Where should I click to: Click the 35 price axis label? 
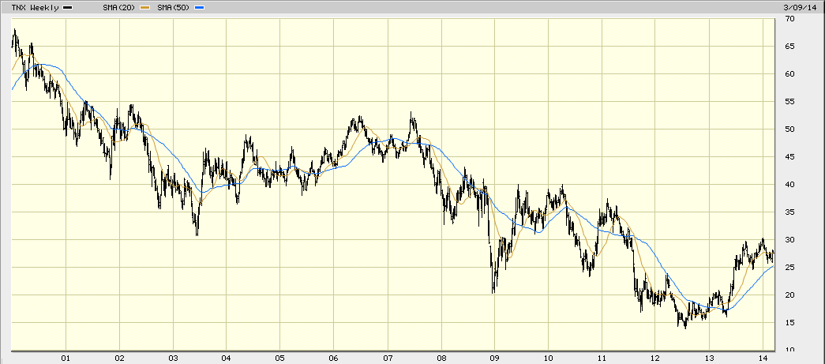coord(789,212)
